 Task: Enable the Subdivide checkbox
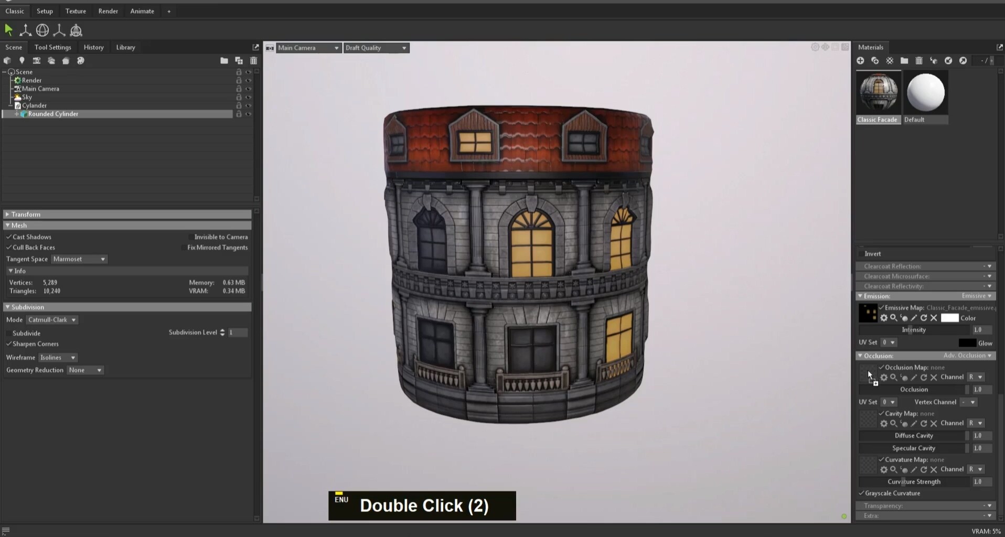tap(9, 334)
